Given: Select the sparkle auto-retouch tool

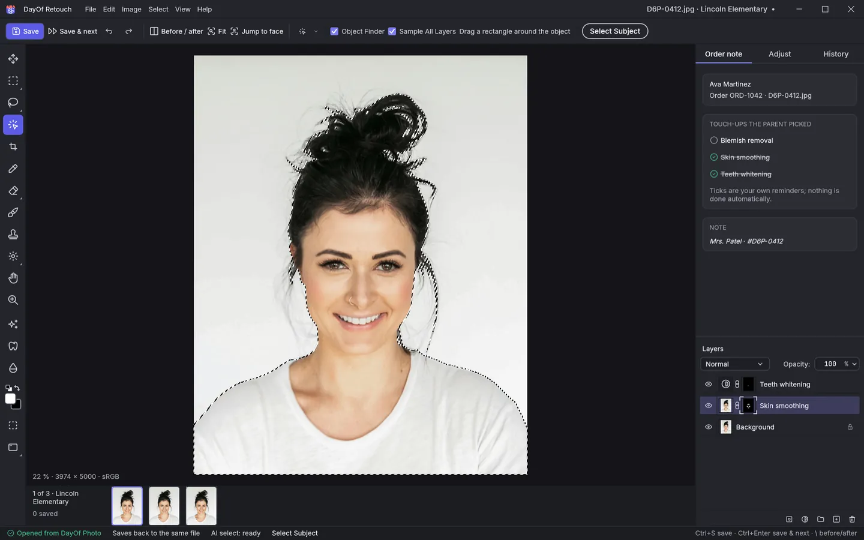Looking at the screenshot, I should pos(13,324).
